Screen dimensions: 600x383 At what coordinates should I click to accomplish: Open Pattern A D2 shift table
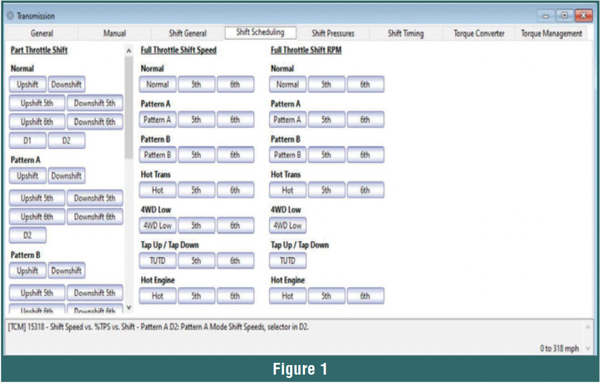(27, 235)
